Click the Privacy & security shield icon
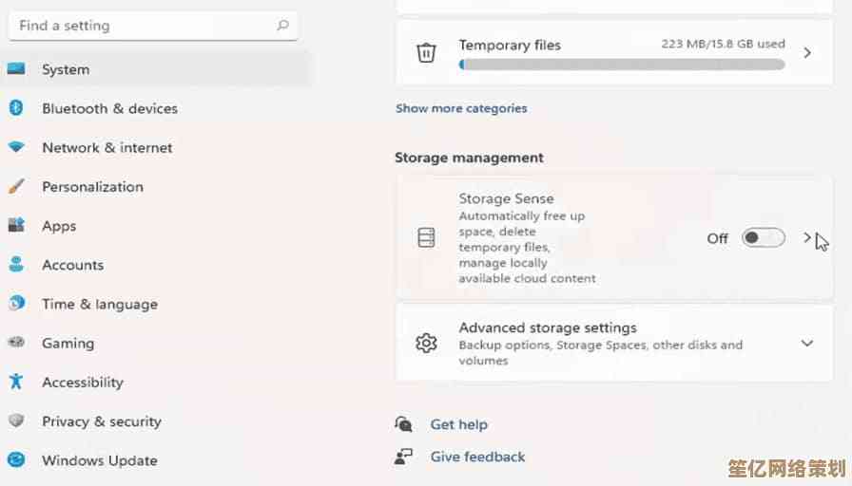 click(15, 421)
